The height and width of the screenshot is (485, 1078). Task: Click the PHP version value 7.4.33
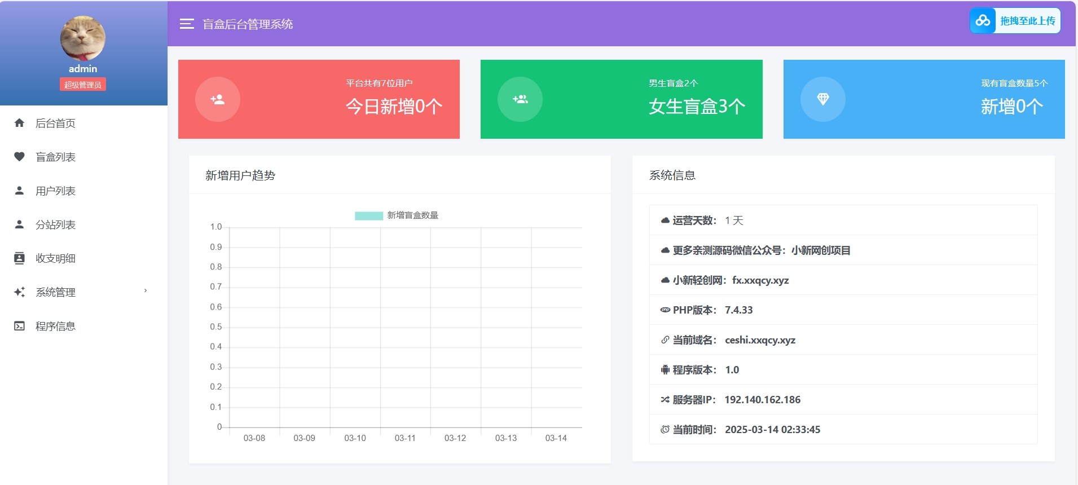739,310
